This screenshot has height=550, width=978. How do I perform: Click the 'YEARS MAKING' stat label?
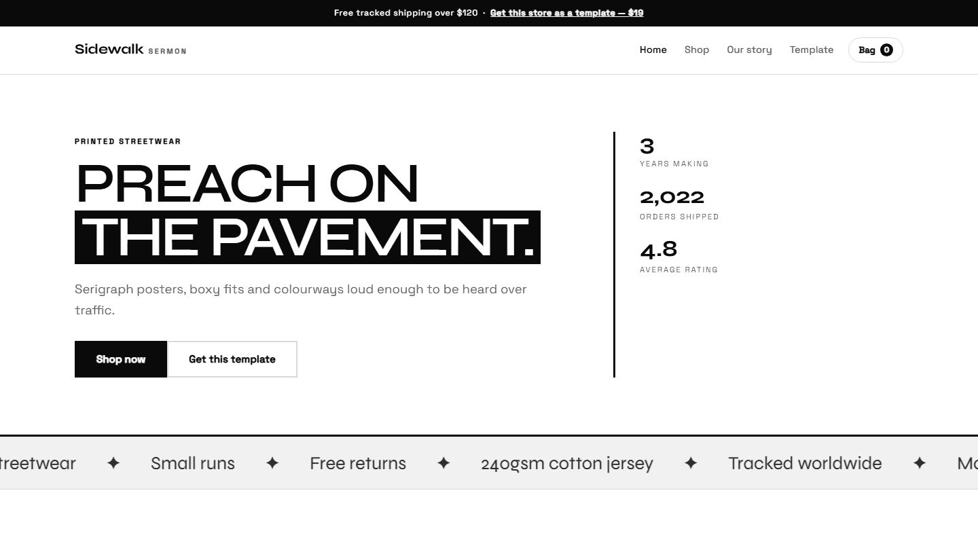(x=674, y=164)
